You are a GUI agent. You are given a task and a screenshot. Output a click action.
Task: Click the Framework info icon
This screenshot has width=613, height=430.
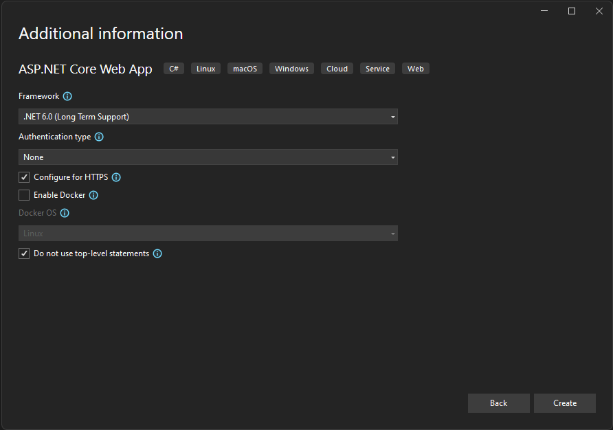tap(67, 97)
